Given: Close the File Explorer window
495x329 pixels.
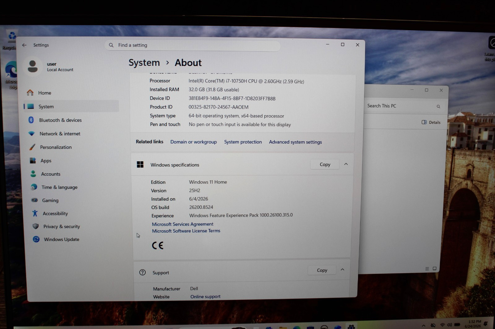Looking at the screenshot, I should [441, 90].
